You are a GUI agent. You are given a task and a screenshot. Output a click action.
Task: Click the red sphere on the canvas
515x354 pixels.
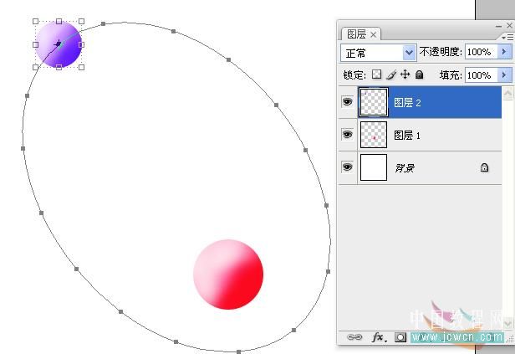point(228,274)
